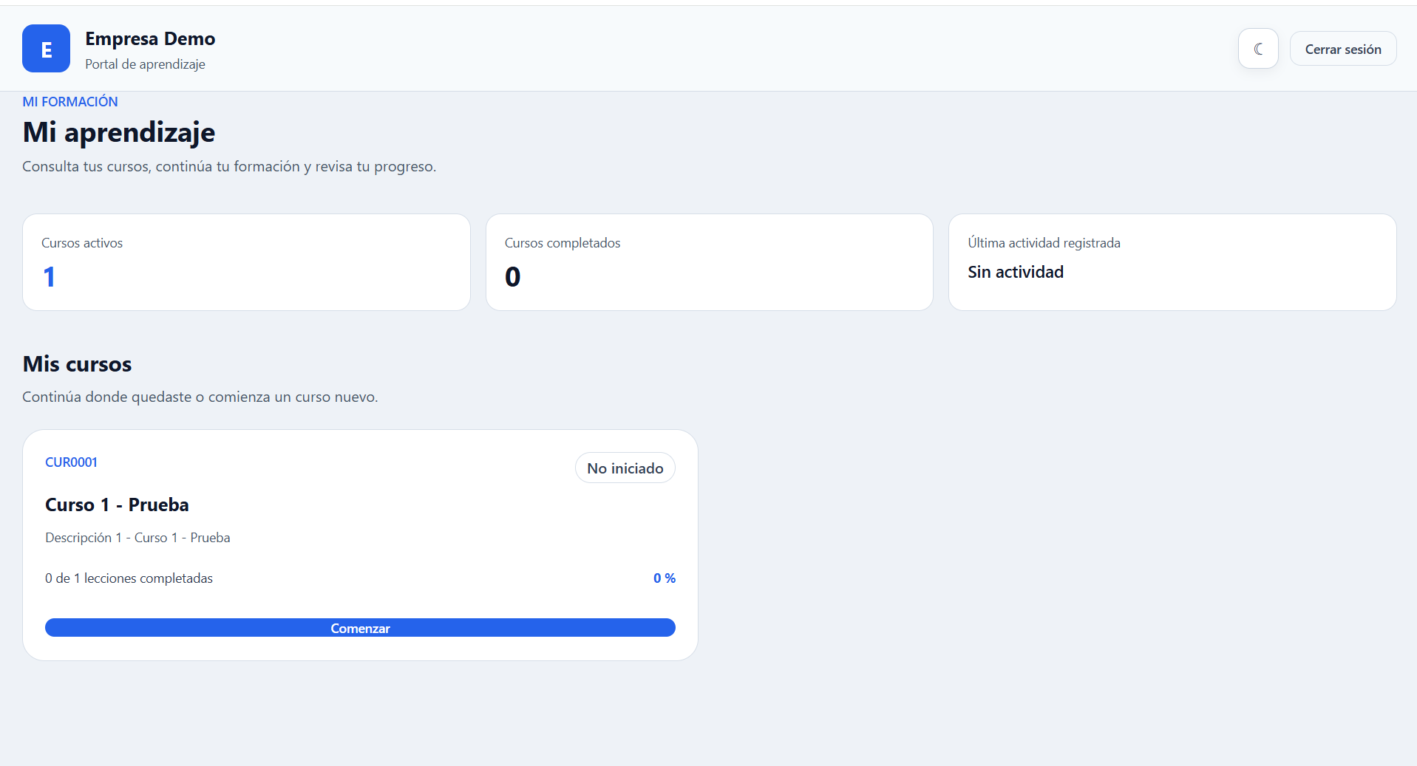
Task: Open the Curso 1 - Prueba title
Action: pos(117,505)
